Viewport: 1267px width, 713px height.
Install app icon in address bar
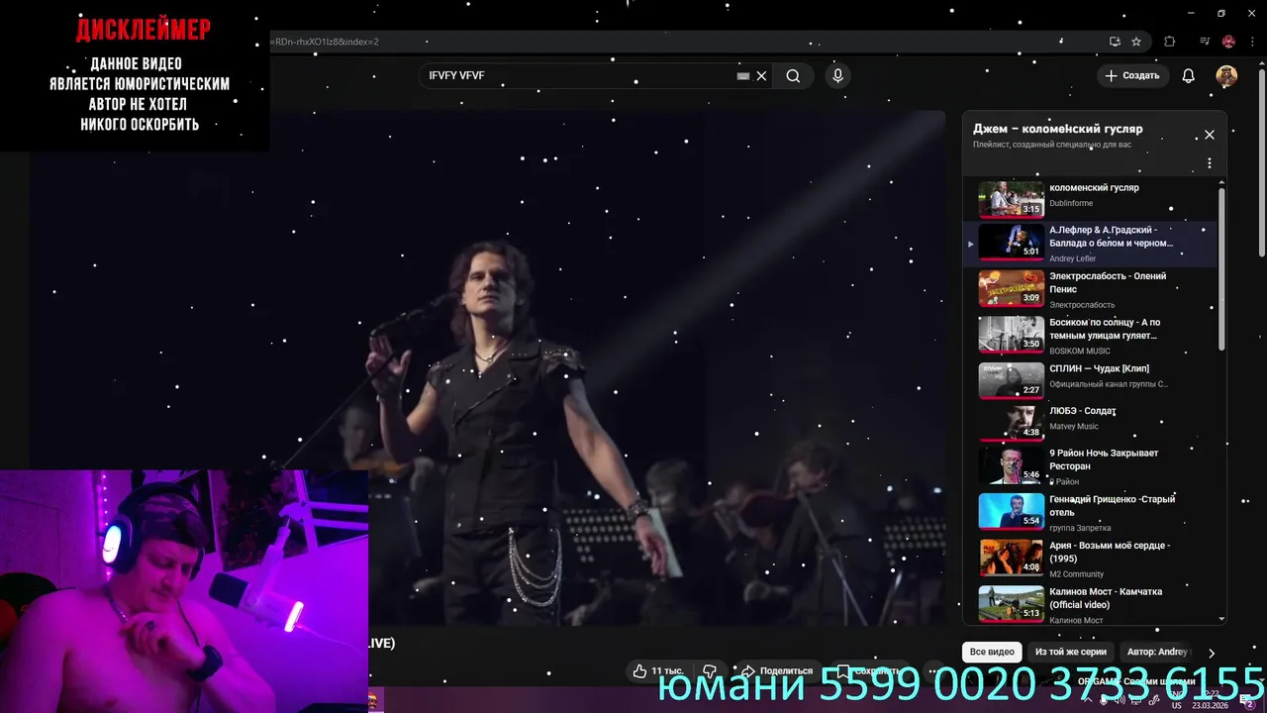(x=1115, y=42)
